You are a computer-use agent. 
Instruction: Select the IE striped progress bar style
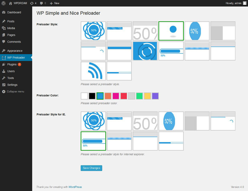tap(119, 121)
